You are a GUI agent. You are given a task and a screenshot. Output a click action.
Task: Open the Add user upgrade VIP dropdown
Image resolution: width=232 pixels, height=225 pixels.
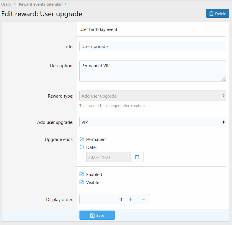[x=153, y=122]
